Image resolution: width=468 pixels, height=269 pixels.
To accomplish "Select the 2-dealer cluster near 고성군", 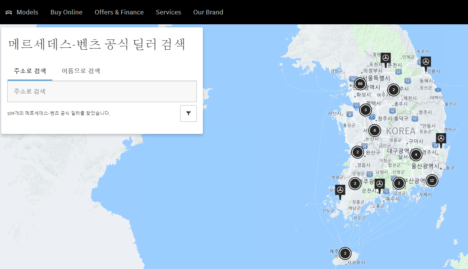I will coord(399,183).
